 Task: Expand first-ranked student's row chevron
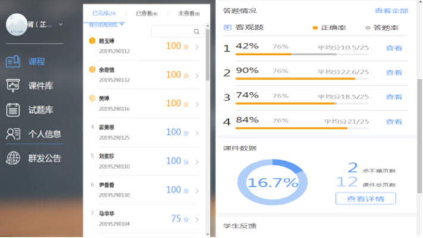pyautogui.click(x=197, y=46)
